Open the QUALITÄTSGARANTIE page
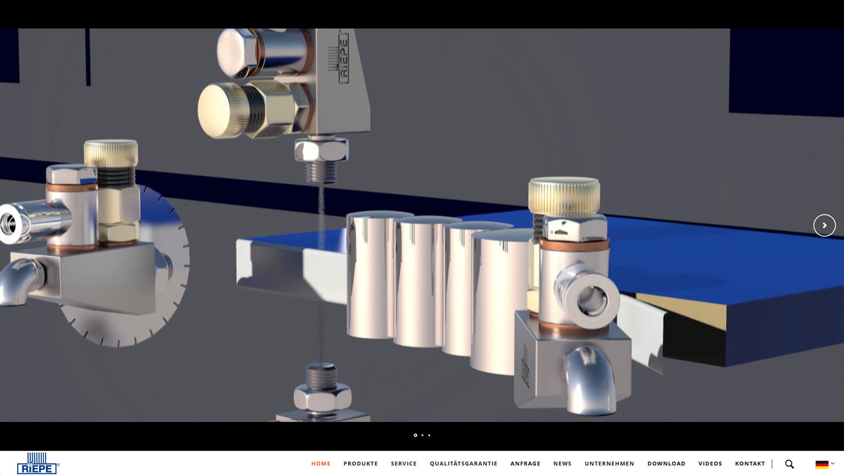This screenshot has width=844, height=475. coord(463,464)
